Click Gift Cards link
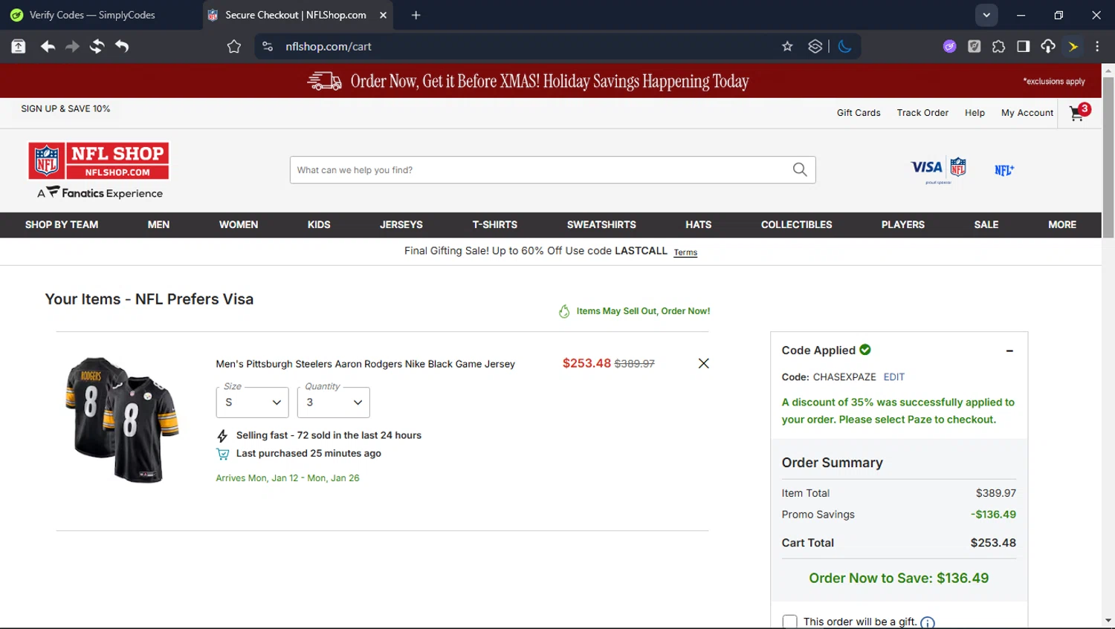 (859, 113)
